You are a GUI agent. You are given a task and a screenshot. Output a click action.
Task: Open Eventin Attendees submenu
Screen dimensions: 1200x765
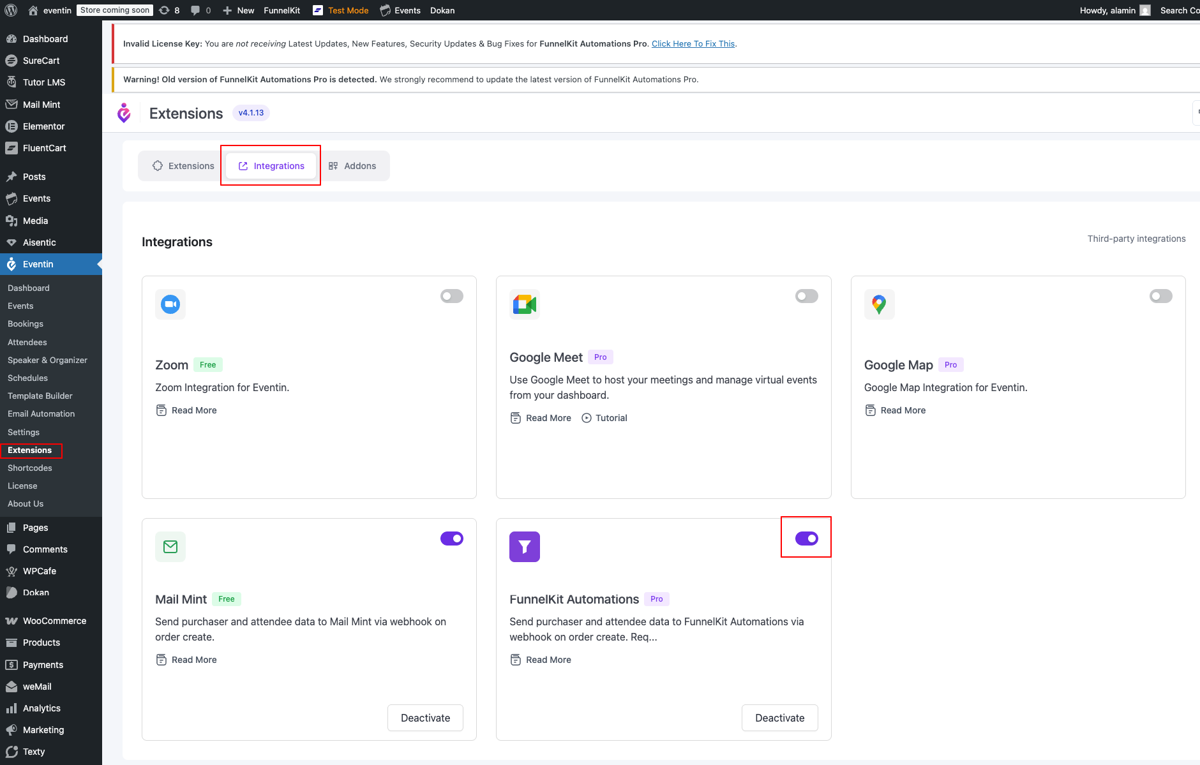(27, 343)
